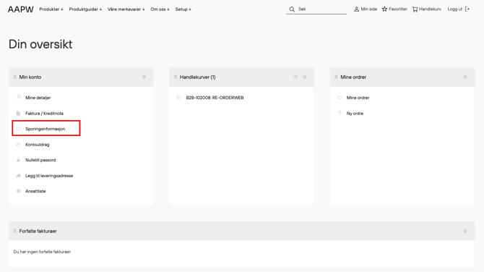Open Ansattliste
The height and width of the screenshot is (272, 484).
coord(35,191)
